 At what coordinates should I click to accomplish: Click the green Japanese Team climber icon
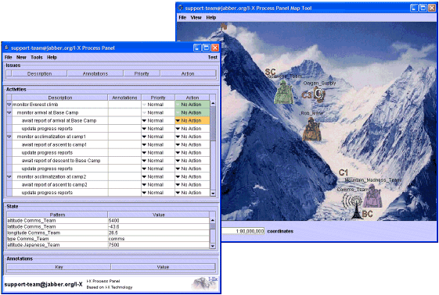coord(283,93)
